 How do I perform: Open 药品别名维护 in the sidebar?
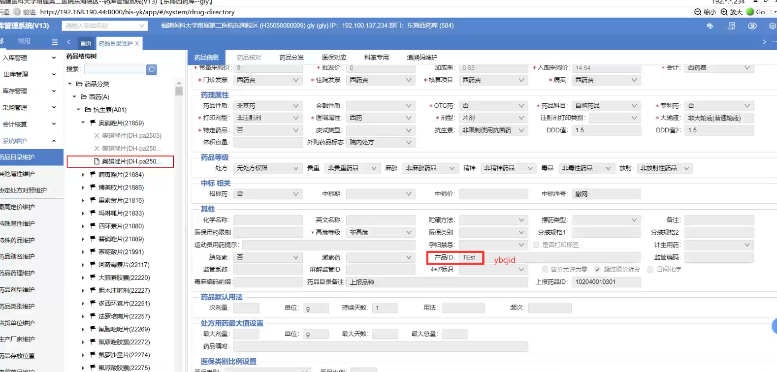coord(18,256)
